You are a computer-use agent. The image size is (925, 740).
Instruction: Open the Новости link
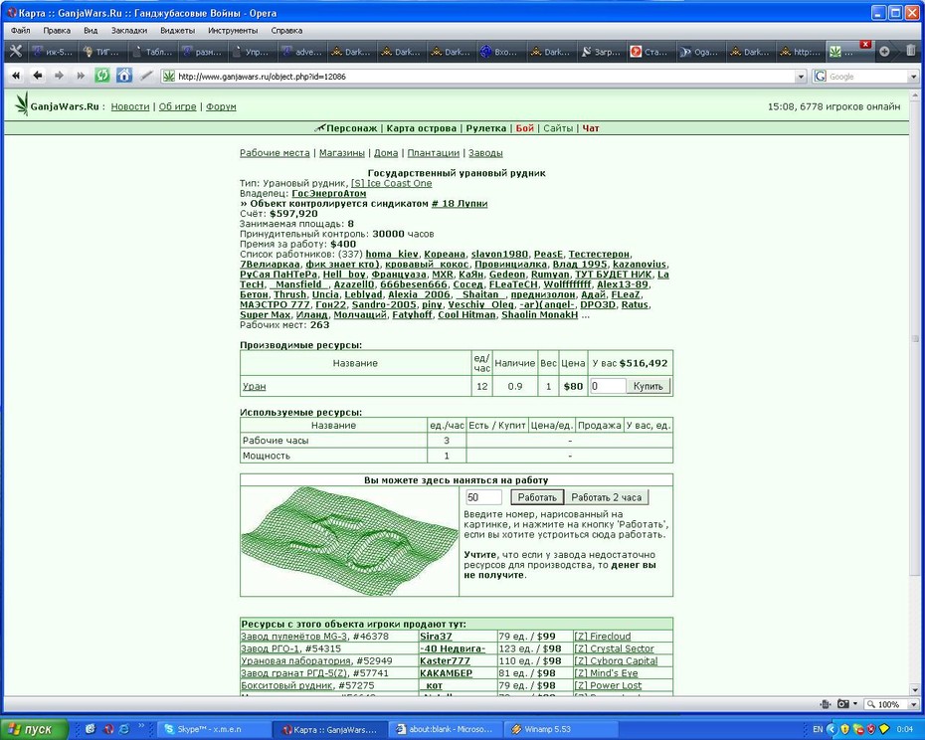point(129,106)
